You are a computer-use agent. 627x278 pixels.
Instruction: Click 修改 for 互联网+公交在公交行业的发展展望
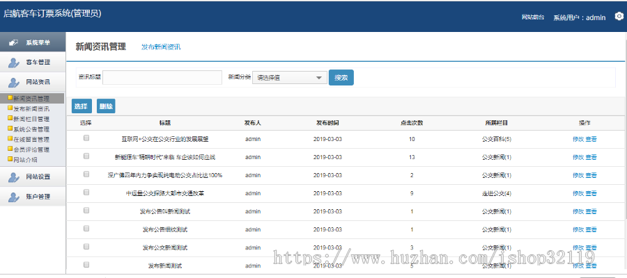tap(578, 139)
